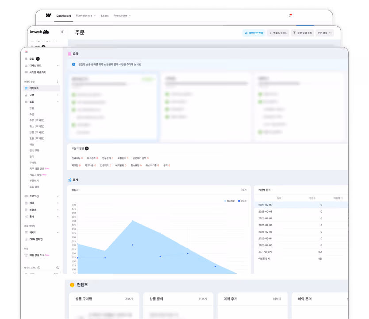This screenshot has width=369, height=319.
Task: Click the imweb logo in middle window
Action: (x=39, y=32)
